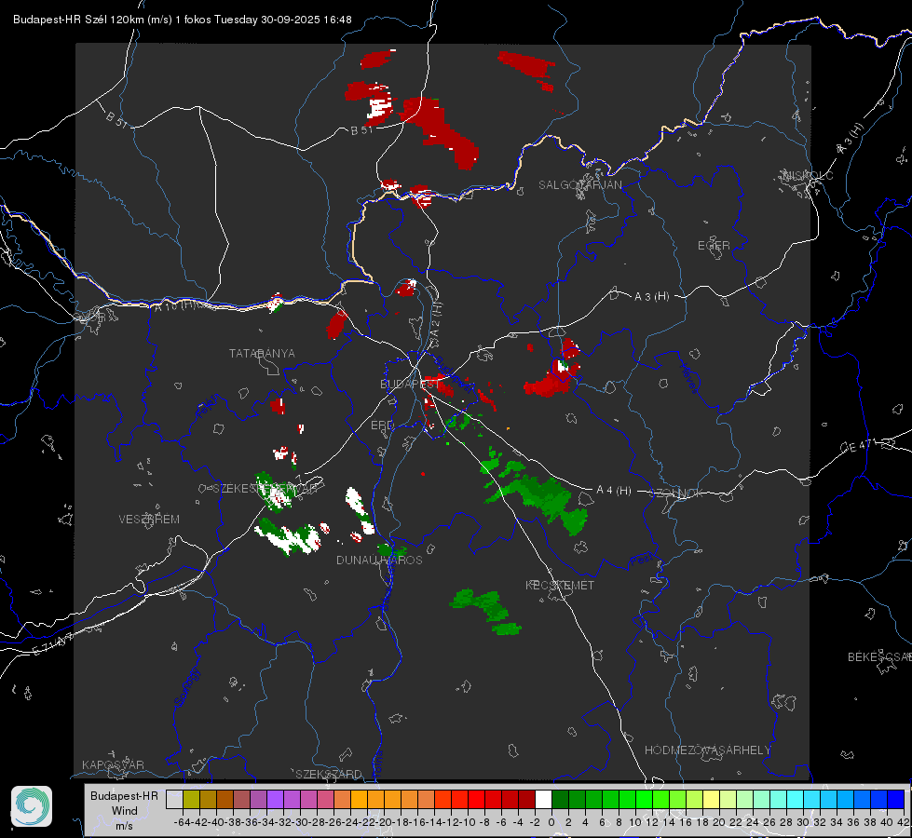
Task: Select the cyan swatch above label 30
Action: click(x=812, y=799)
